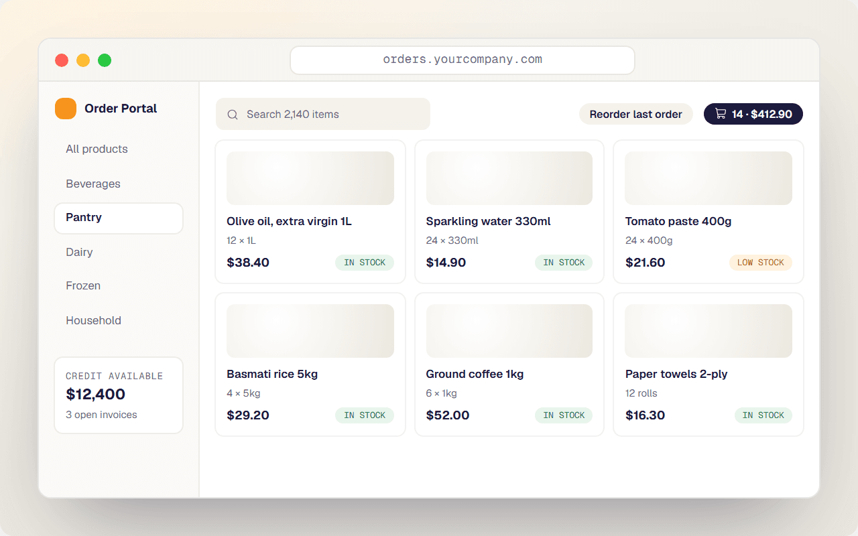Viewport: 858px width, 536px height.
Task: Click the $52.00 price
Action: [448, 415]
